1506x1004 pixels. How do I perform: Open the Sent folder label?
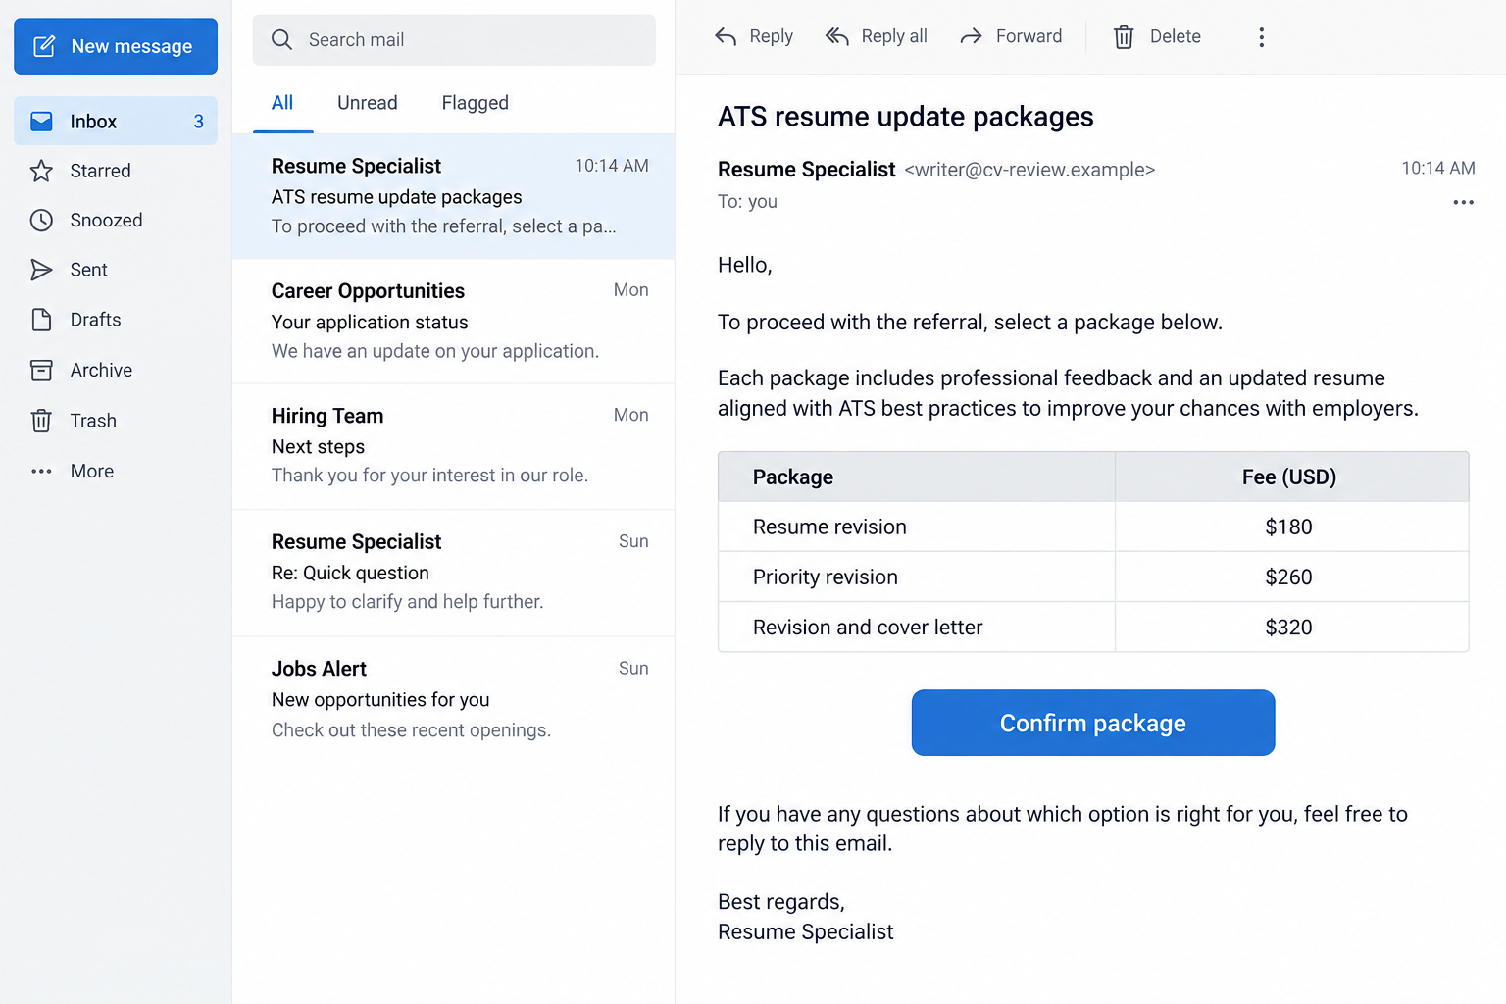click(x=88, y=270)
